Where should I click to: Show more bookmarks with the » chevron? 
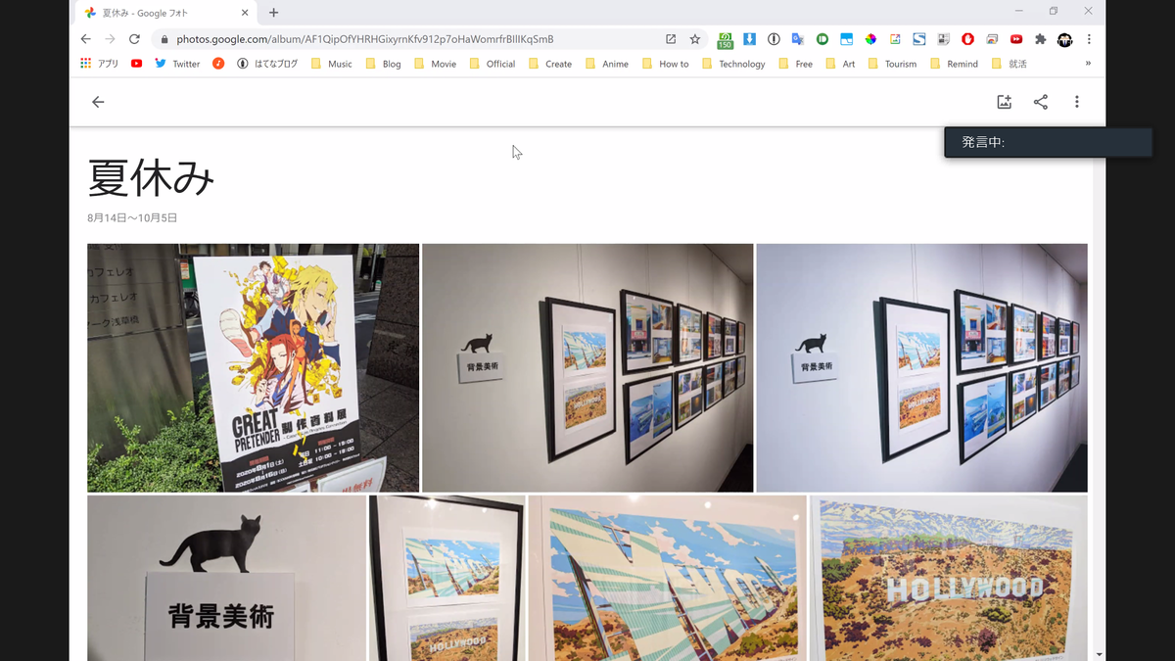point(1088,64)
